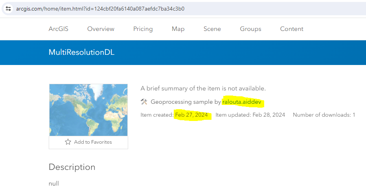Click the geoprocessing hammer and wrench icon
This screenshot has height=193, width=366.
(144, 102)
